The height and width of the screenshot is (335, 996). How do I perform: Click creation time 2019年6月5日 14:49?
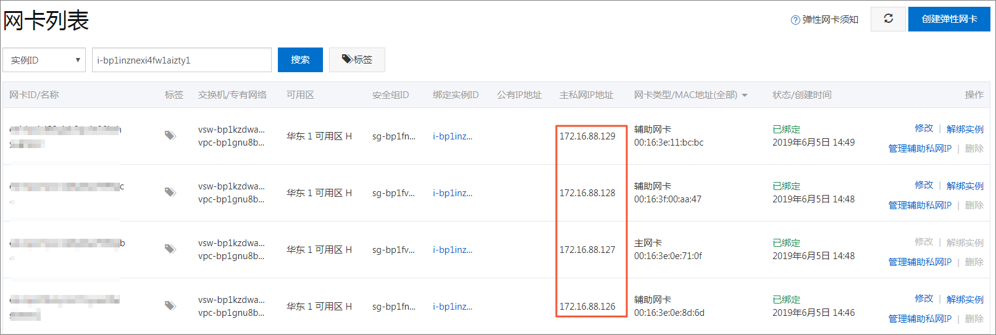point(813,143)
